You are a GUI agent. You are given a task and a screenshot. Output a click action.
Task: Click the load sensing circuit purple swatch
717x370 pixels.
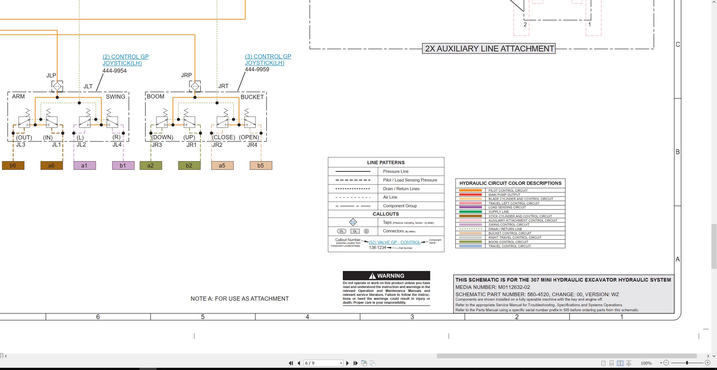(x=471, y=207)
